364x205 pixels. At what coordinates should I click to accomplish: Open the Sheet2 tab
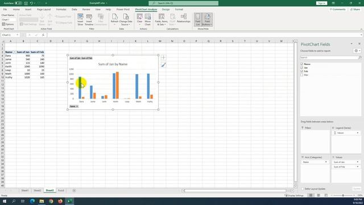pos(38,190)
